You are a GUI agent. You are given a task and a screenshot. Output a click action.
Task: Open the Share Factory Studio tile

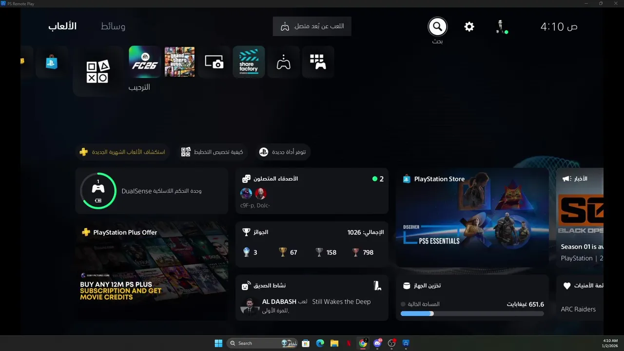tap(249, 62)
